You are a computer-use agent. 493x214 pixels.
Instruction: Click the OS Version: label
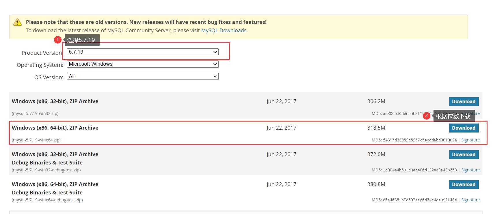pyautogui.click(x=49, y=77)
